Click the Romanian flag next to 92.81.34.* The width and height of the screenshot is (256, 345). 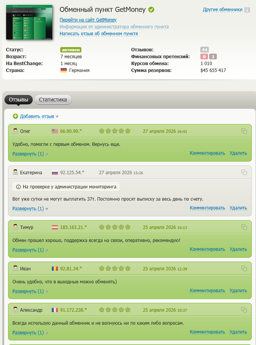point(55,269)
